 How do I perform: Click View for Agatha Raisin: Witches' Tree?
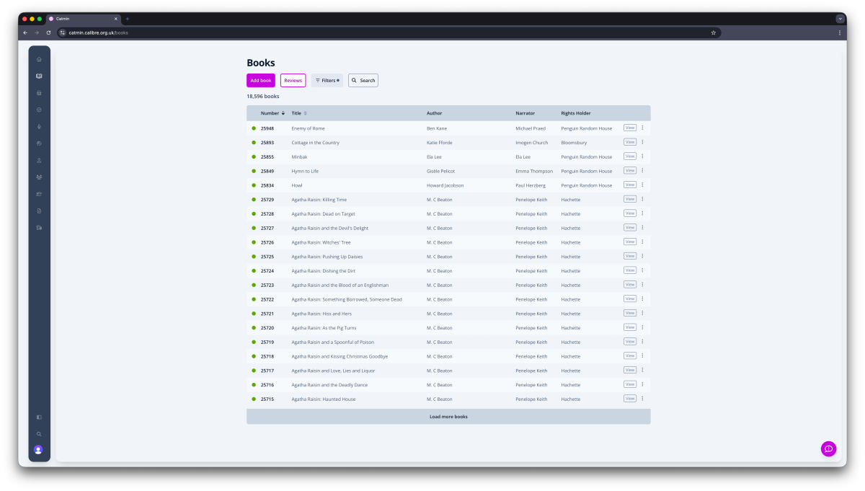pyautogui.click(x=630, y=242)
